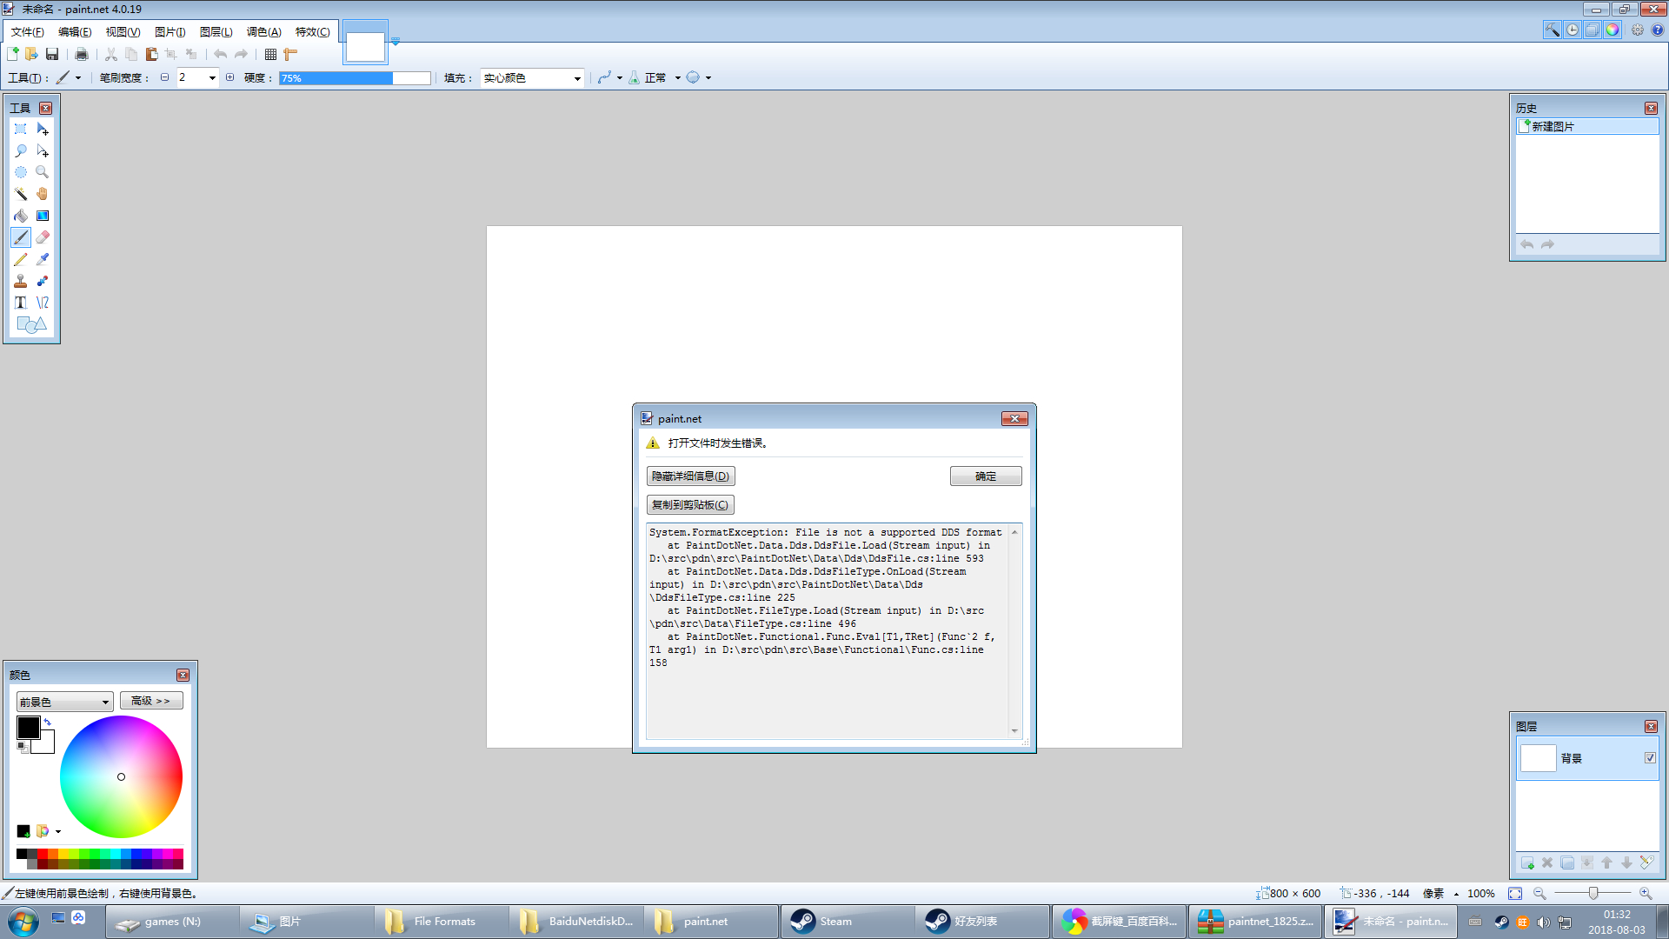Click the 确定 button in dialog
The height and width of the screenshot is (939, 1669).
pos(985,476)
